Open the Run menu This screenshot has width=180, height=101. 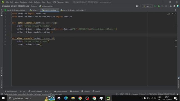pos(44,2)
